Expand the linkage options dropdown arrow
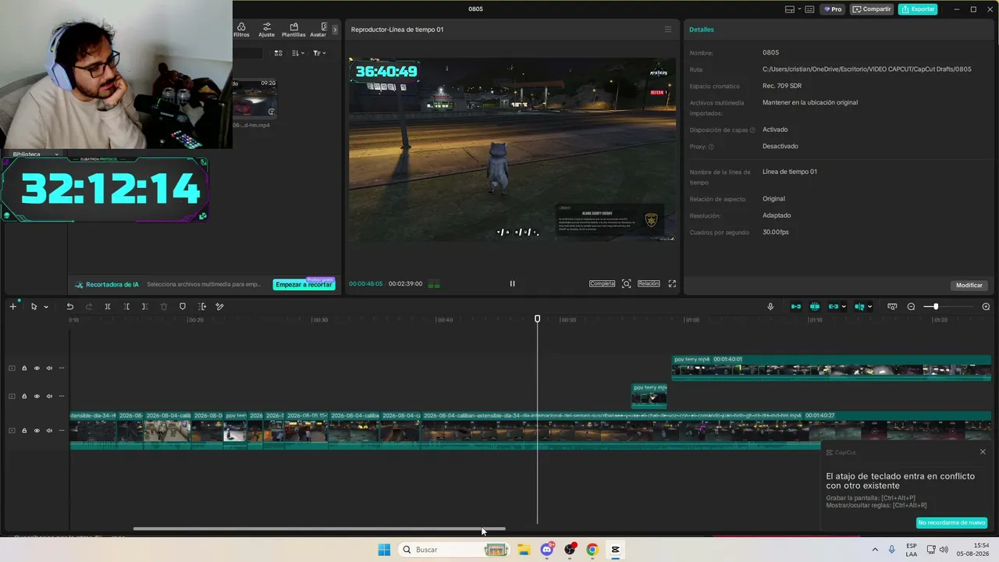Viewport: 999px width, 562px height. pyautogui.click(x=844, y=307)
